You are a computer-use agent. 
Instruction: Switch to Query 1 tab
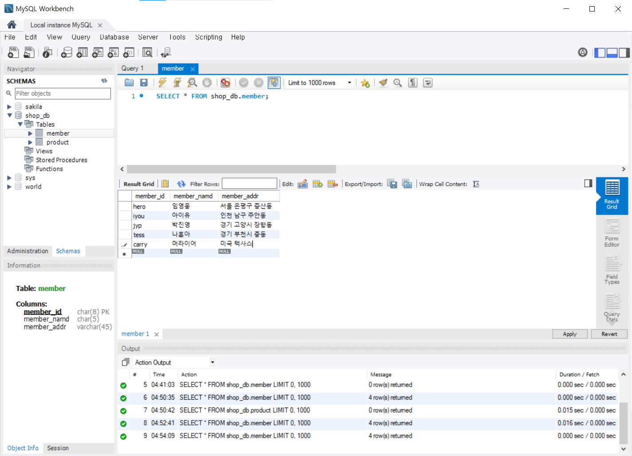[x=133, y=68]
